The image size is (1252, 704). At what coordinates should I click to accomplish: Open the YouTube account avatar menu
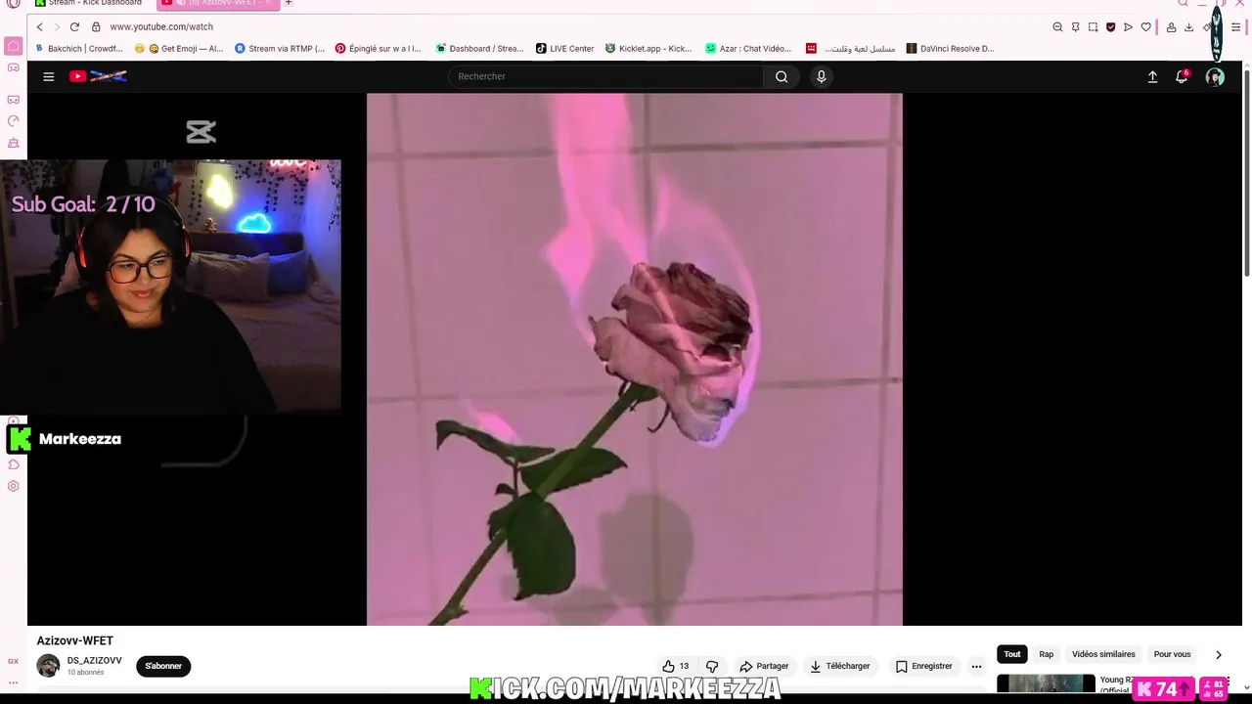(x=1215, y=76)
